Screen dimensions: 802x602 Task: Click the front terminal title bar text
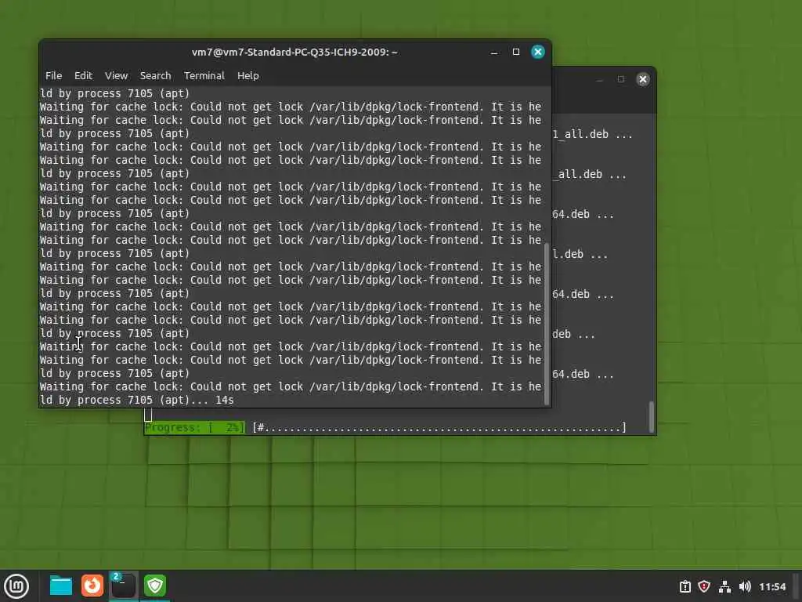click(x=294, y=53)
